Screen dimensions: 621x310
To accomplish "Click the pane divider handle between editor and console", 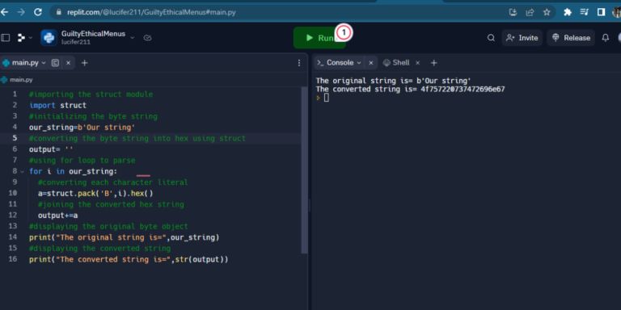I will 310,206.
